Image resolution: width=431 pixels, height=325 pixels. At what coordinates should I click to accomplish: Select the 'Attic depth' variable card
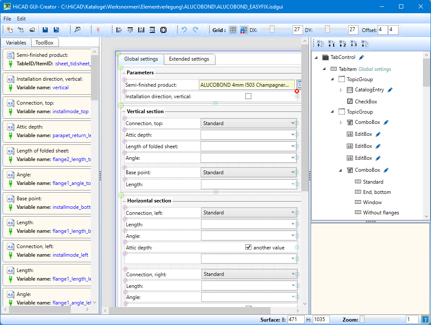pos(47,131)
